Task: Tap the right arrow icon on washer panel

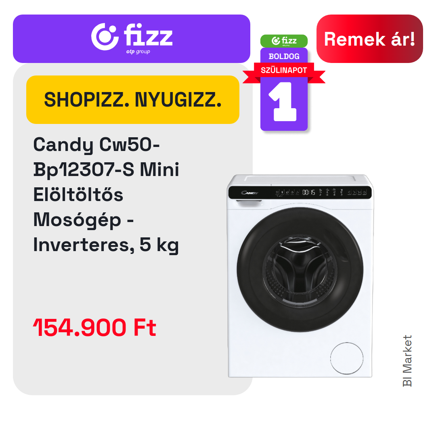Action: 354,193
